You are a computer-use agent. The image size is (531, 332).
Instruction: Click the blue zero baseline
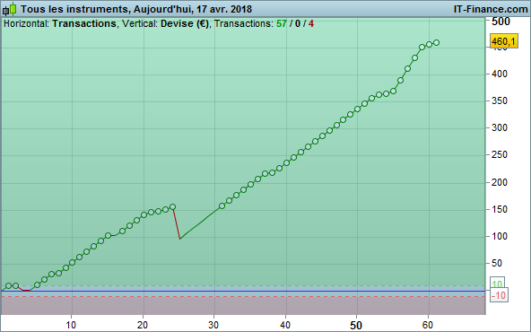243,291
